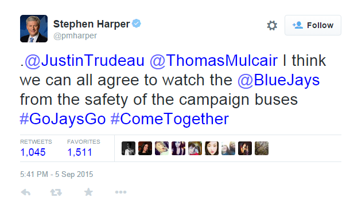Click the Stephen Harper display name
The image size is (354, 213).
(91, 24)
